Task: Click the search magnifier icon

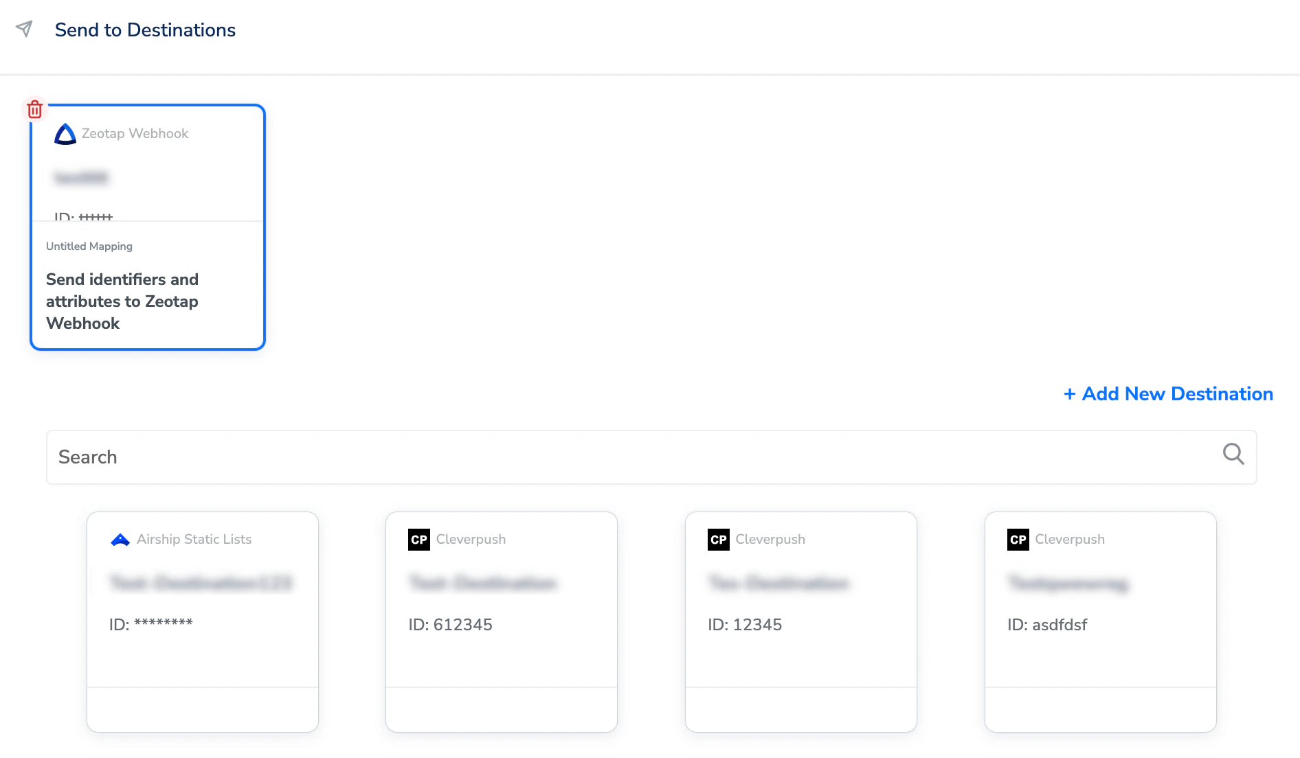Action: point(1233,454)
